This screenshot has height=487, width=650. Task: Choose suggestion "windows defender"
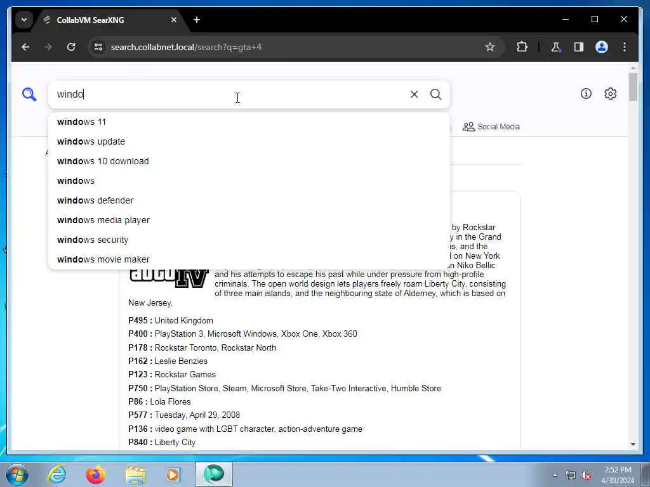click(249, 201)
